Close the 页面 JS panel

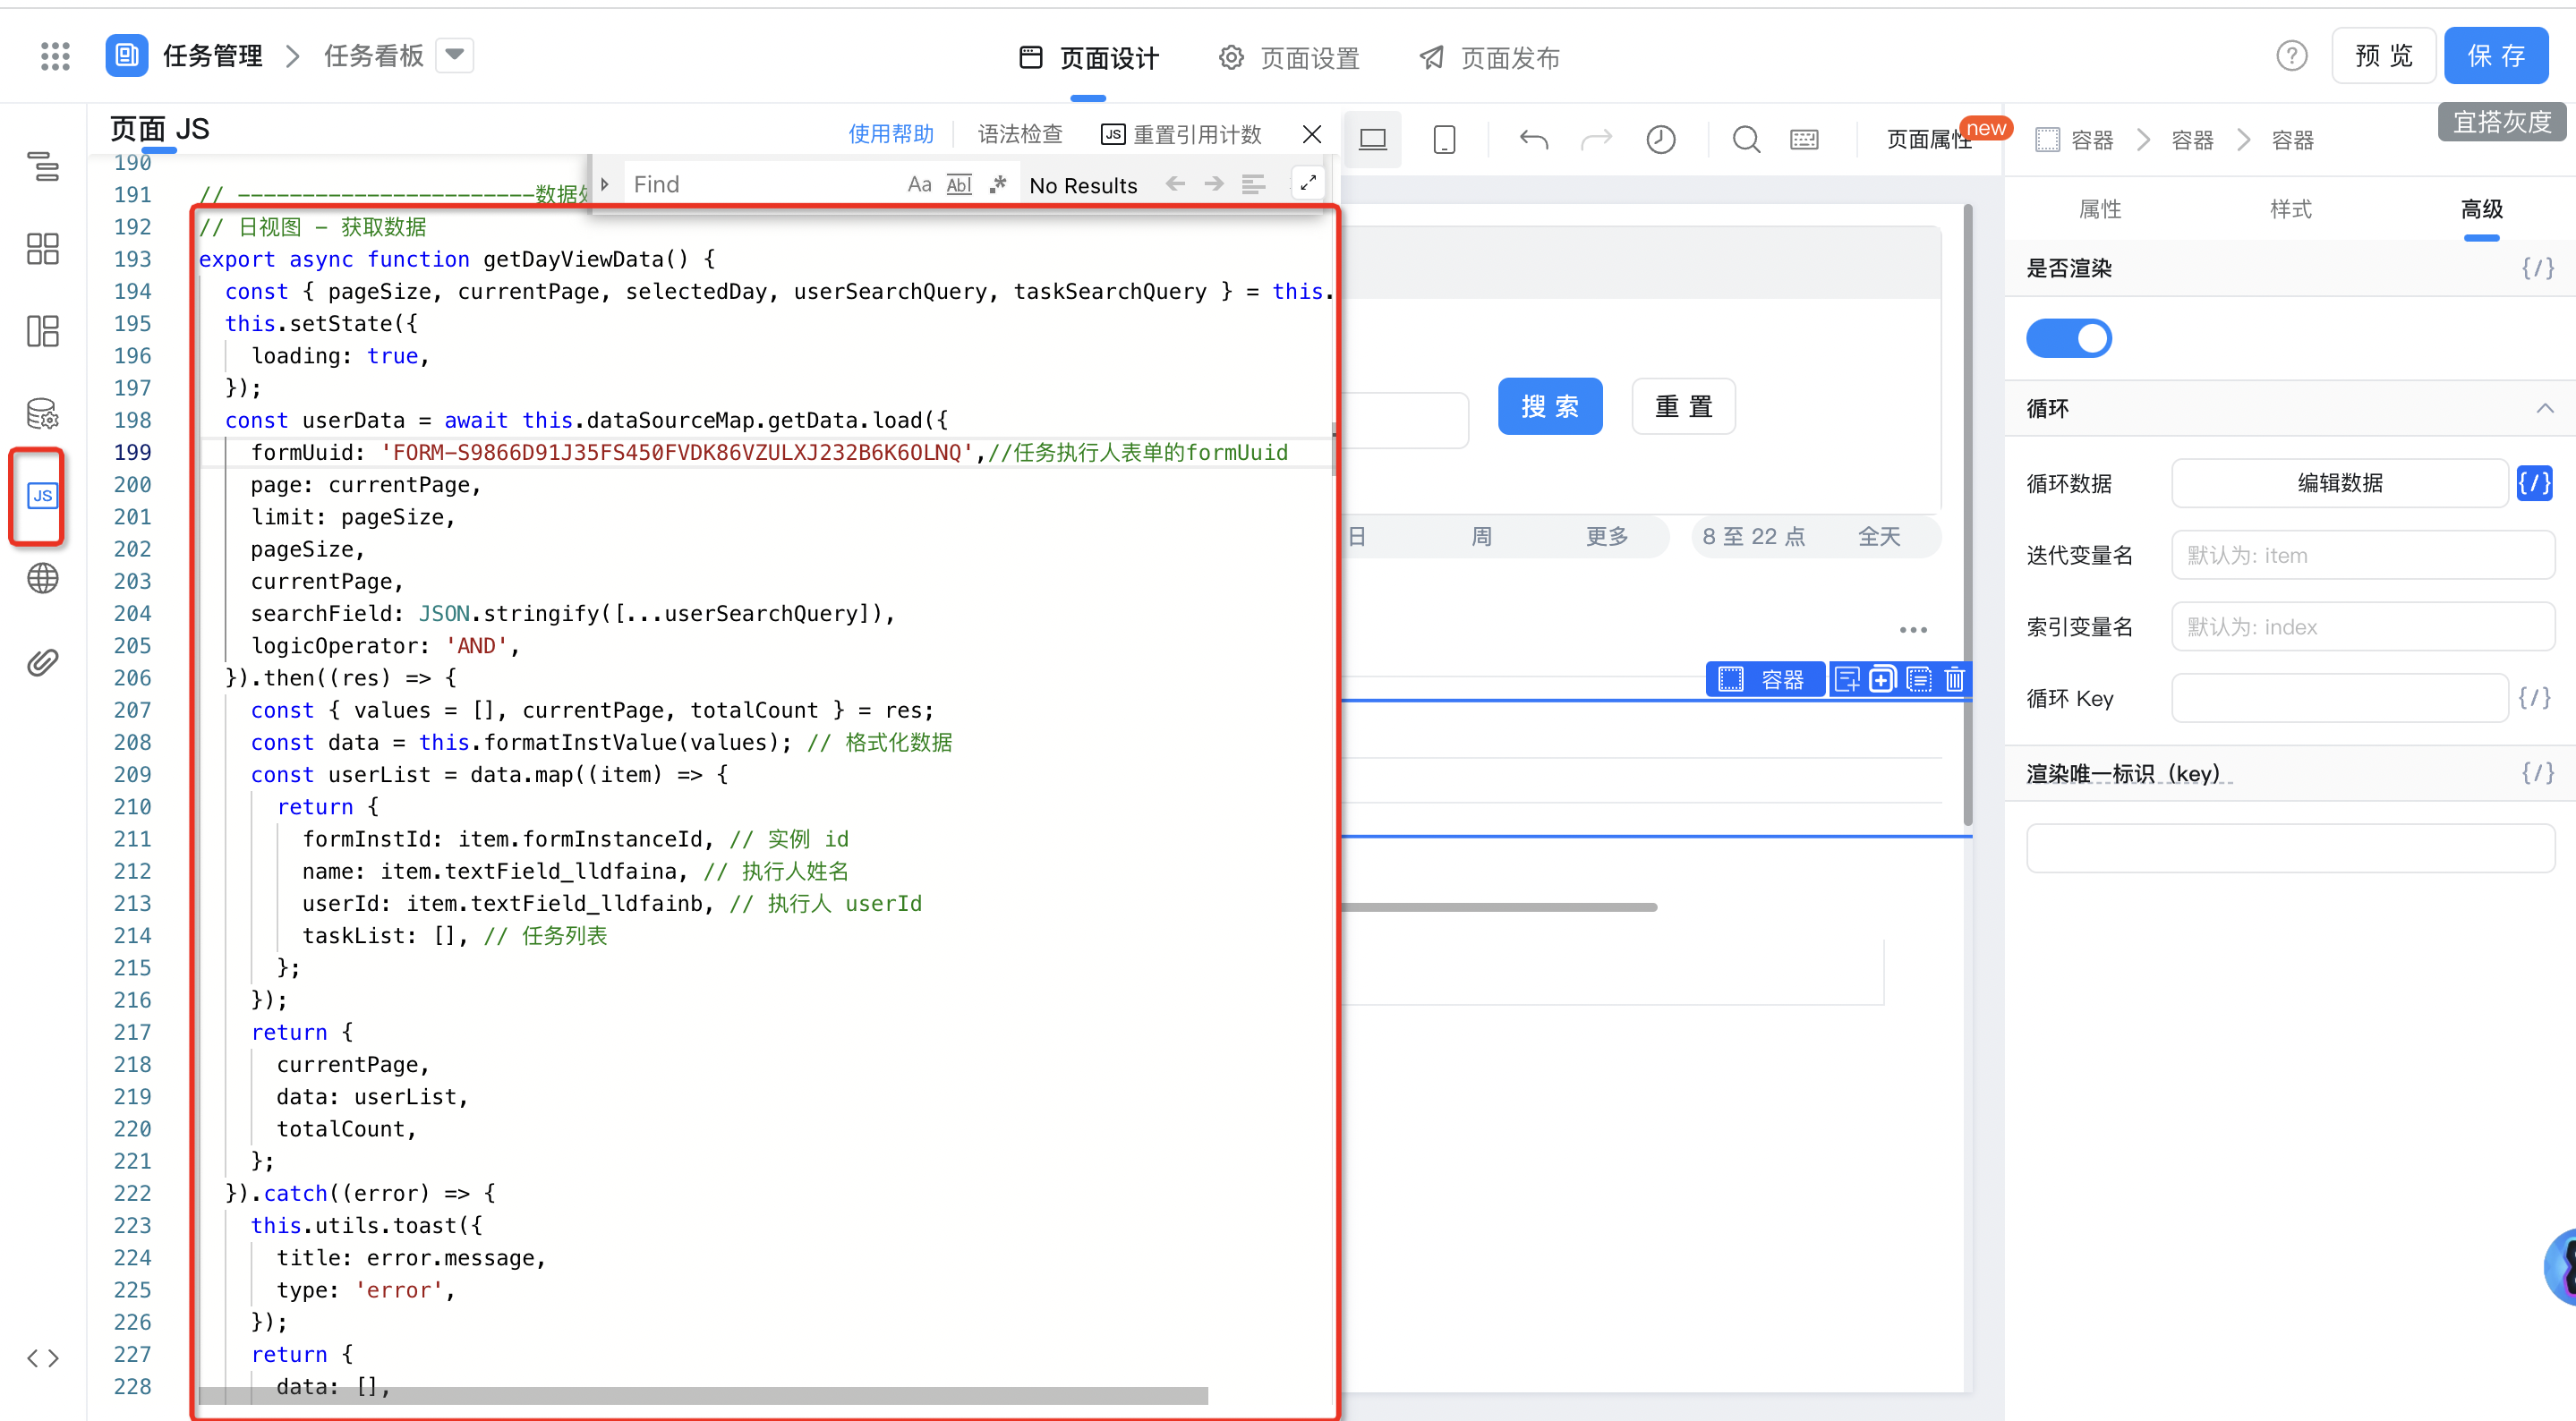click(x=1312, y=134)
